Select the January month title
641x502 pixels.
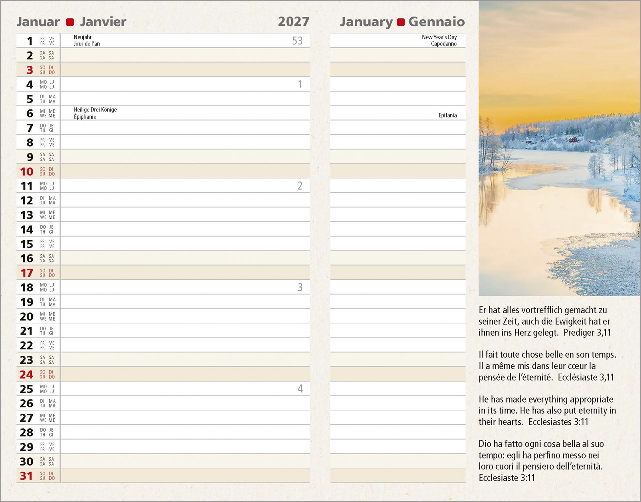click(x=366, y=22)
